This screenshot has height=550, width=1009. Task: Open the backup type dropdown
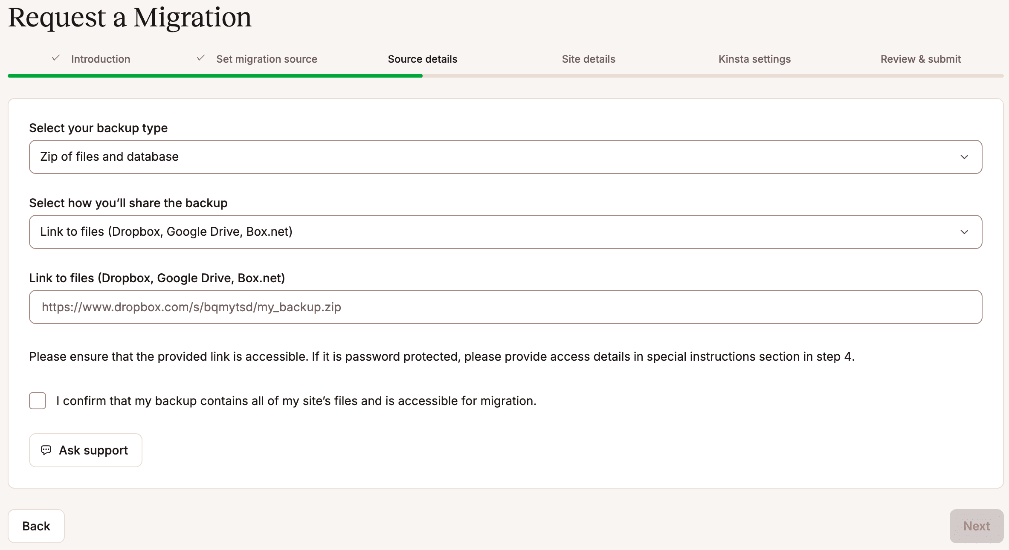(x=505, y=157)
